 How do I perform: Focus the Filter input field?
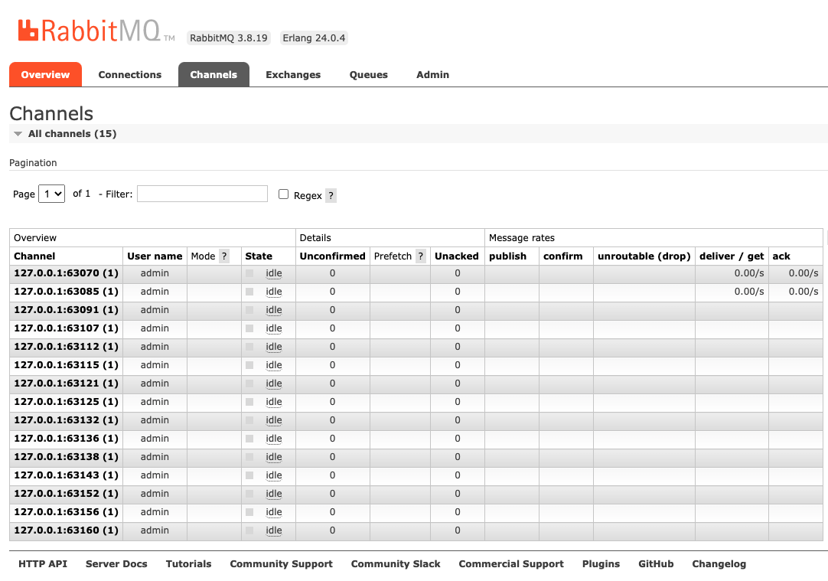202,194
